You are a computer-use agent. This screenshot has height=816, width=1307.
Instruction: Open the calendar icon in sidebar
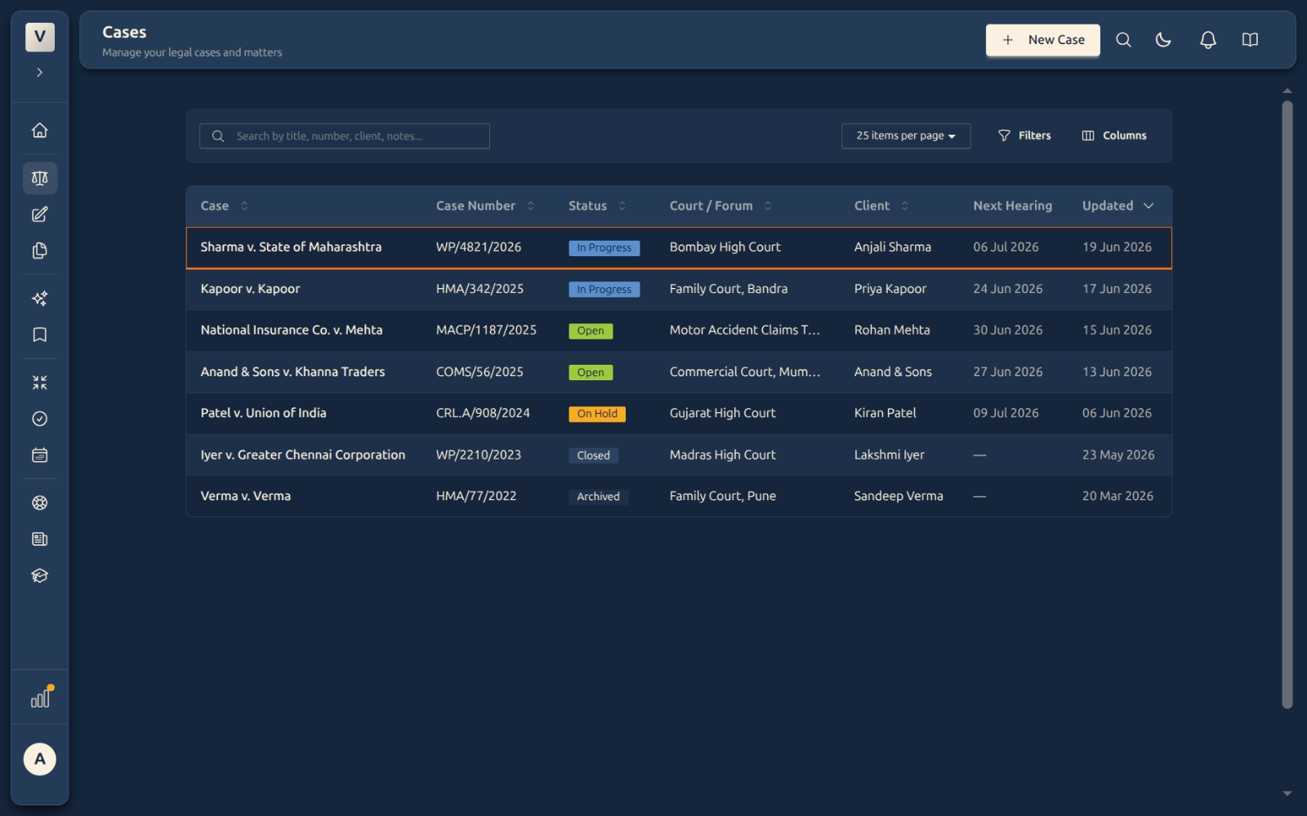point(39,455)
